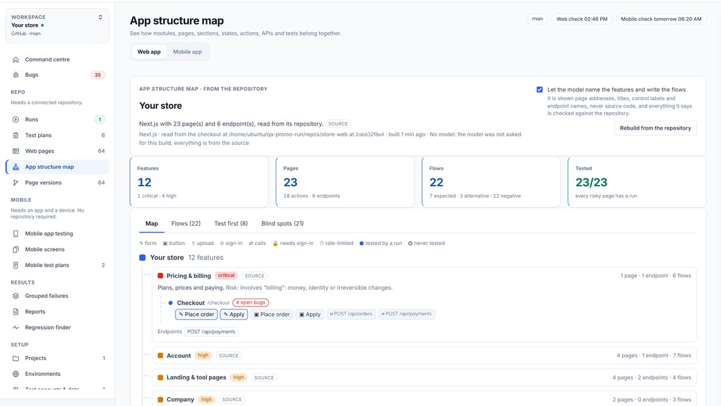Open the workspace switcher chevron
Image resolution: width=721 pixels, height=406 pixels.
click(100, 17)
